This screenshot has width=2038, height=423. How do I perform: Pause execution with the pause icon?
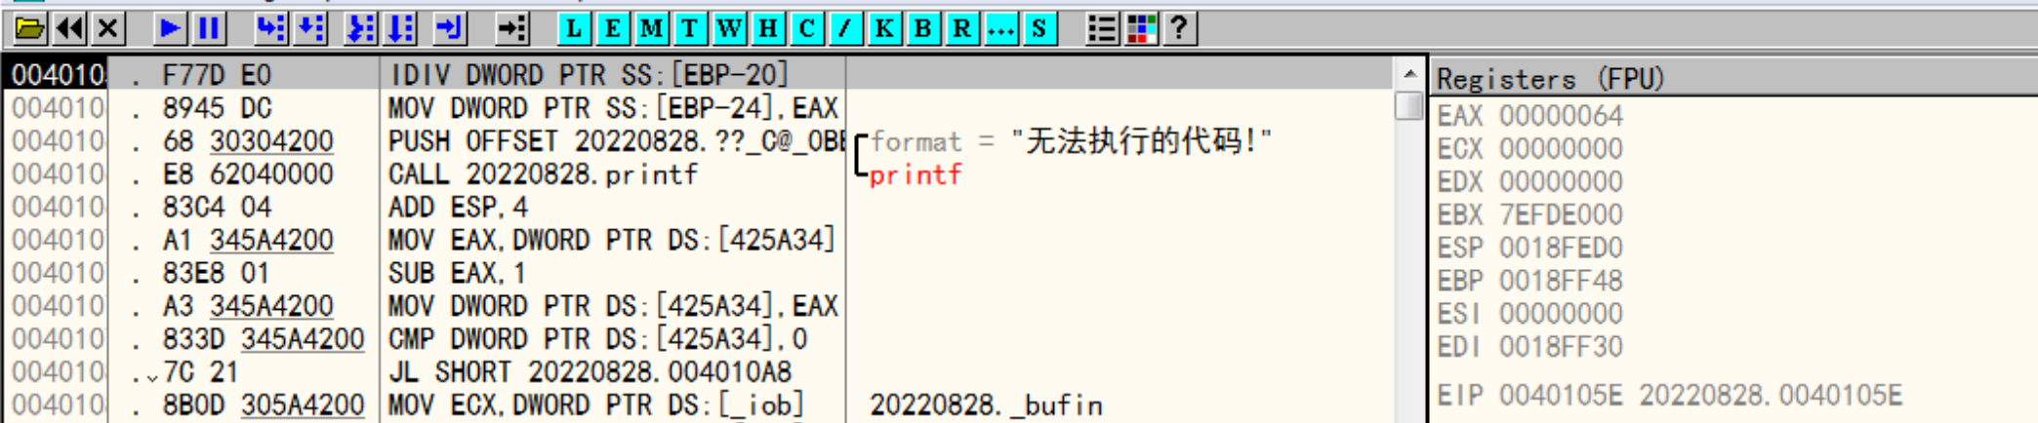tap(209, 28)
